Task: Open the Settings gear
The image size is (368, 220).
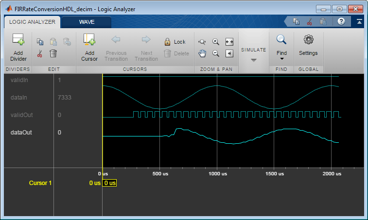Action: click(308, 45)
